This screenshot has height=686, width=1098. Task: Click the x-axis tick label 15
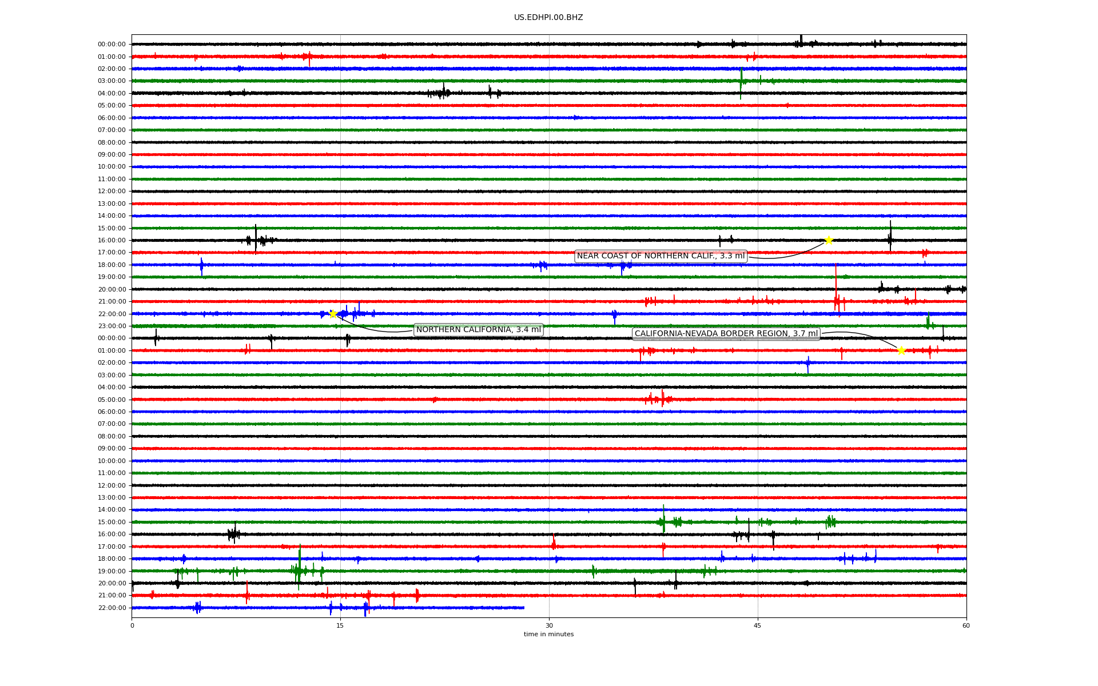pyautogui.click(x=340, y=625)
